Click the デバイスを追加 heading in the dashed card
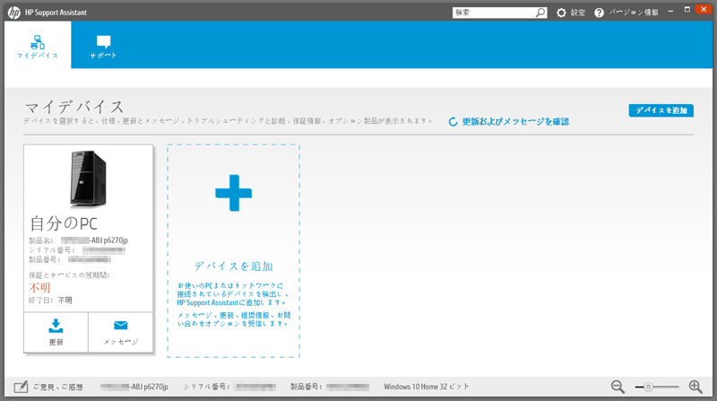The width and height of the screenshot is (717, 401). click(234, 266)
